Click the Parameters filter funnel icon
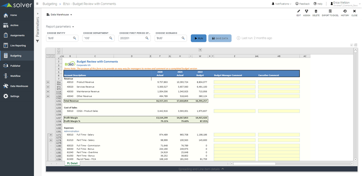362x176 pixels. tap(37, 41)
